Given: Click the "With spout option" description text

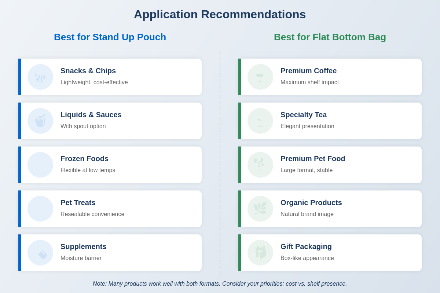Looking at the screenshot, I should pyautogui.click(x=83, y=126).
